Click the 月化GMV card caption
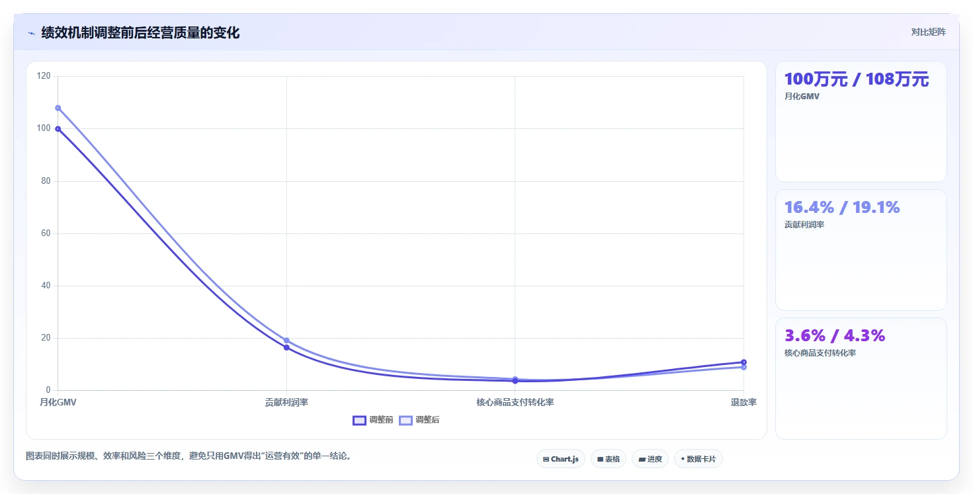The image size is (973, 494). click(x=802, y=97)
